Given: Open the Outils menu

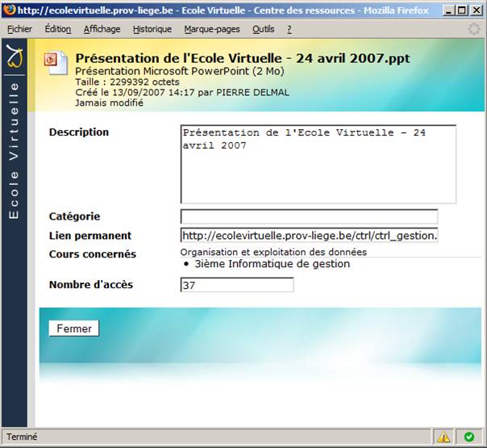Looking at the screenshot, I should pyautogui.click(x=263, y=29).
